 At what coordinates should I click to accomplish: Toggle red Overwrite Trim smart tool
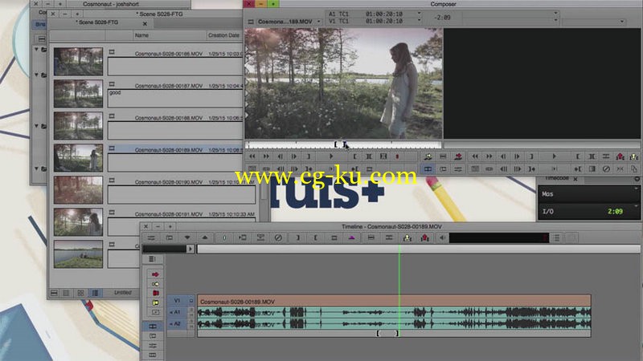[155, 293]
